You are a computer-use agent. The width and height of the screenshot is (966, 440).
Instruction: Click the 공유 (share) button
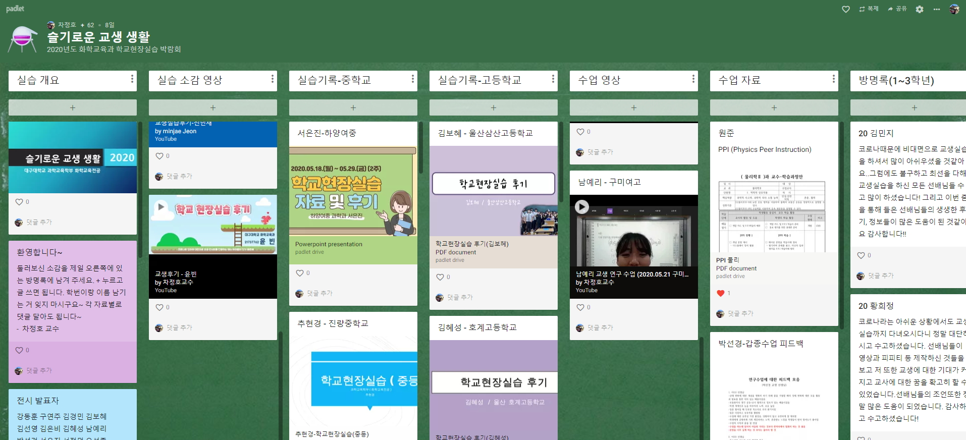pyautogui.click(x=897, y=9)
